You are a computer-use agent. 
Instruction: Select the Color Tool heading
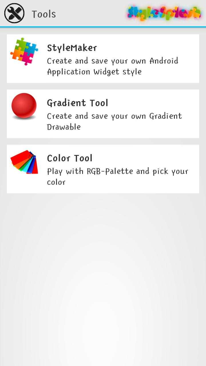tap(70, 158)
